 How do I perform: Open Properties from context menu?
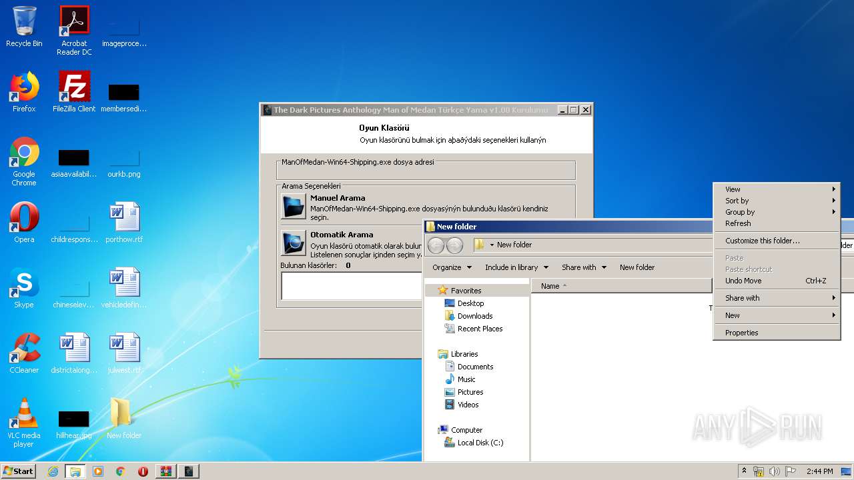point(777,333)
